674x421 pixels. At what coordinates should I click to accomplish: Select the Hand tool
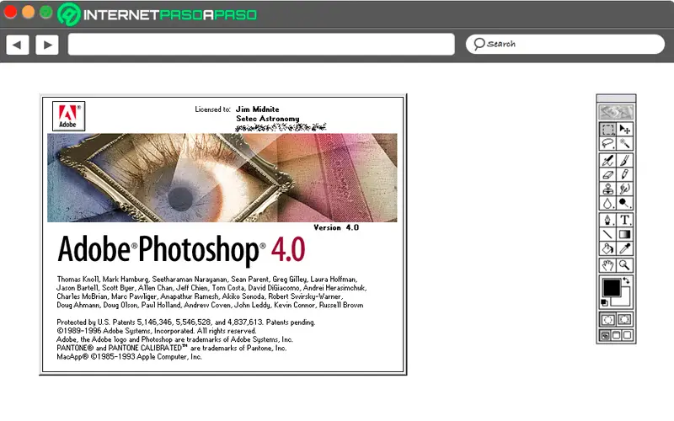tap(607, 265)
